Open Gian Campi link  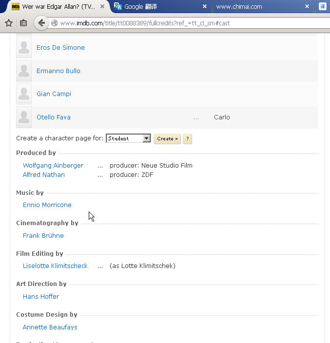pos(54,94)
